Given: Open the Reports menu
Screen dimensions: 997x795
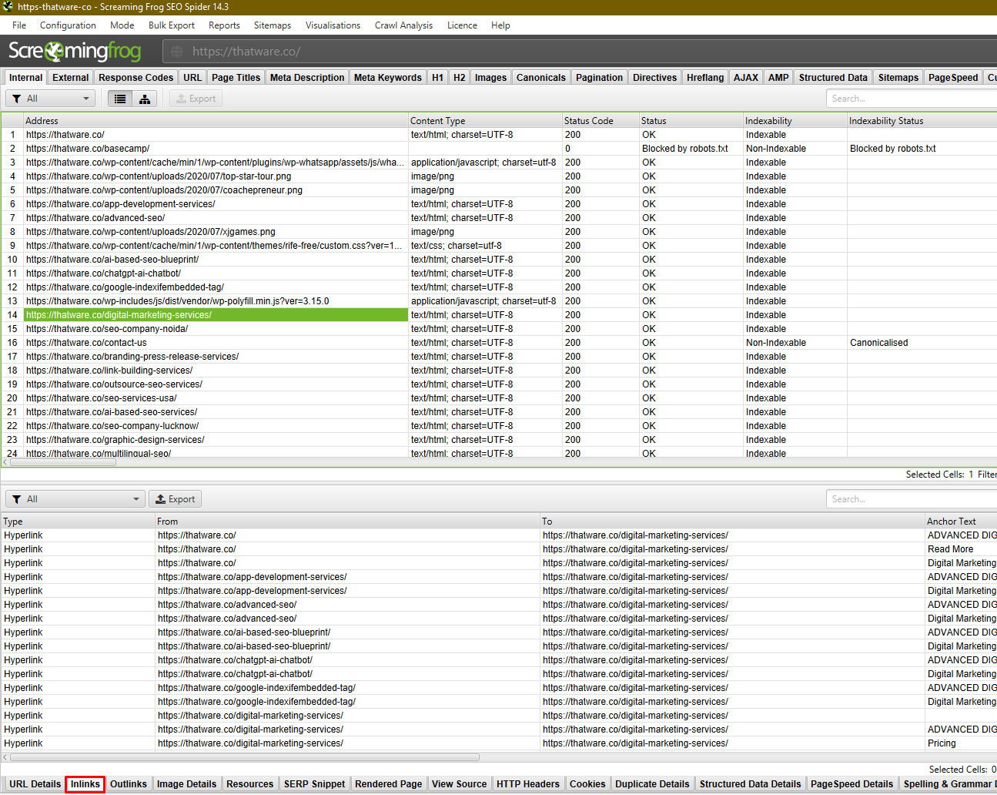Looking at the screenshot, I should click(x=224, y=25).
